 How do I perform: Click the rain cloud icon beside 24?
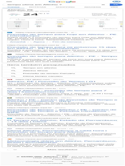pyautogui.click(x=15, y=14)
